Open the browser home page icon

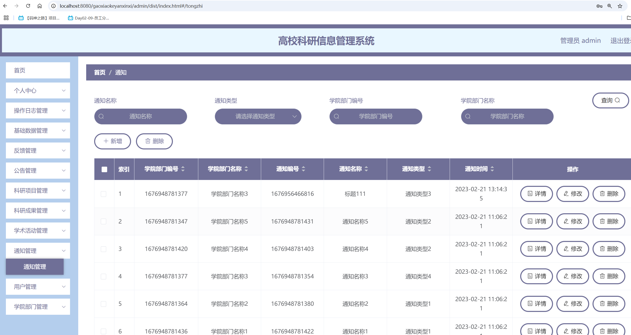pyautogui.click(x=40, y=6)
